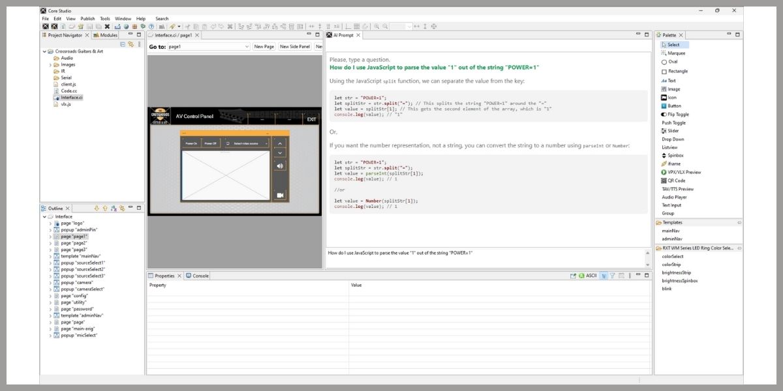The height and width of the screenshot is (391, 783).
Task: Choose the QR Code palette item
Action: point(675,181)
